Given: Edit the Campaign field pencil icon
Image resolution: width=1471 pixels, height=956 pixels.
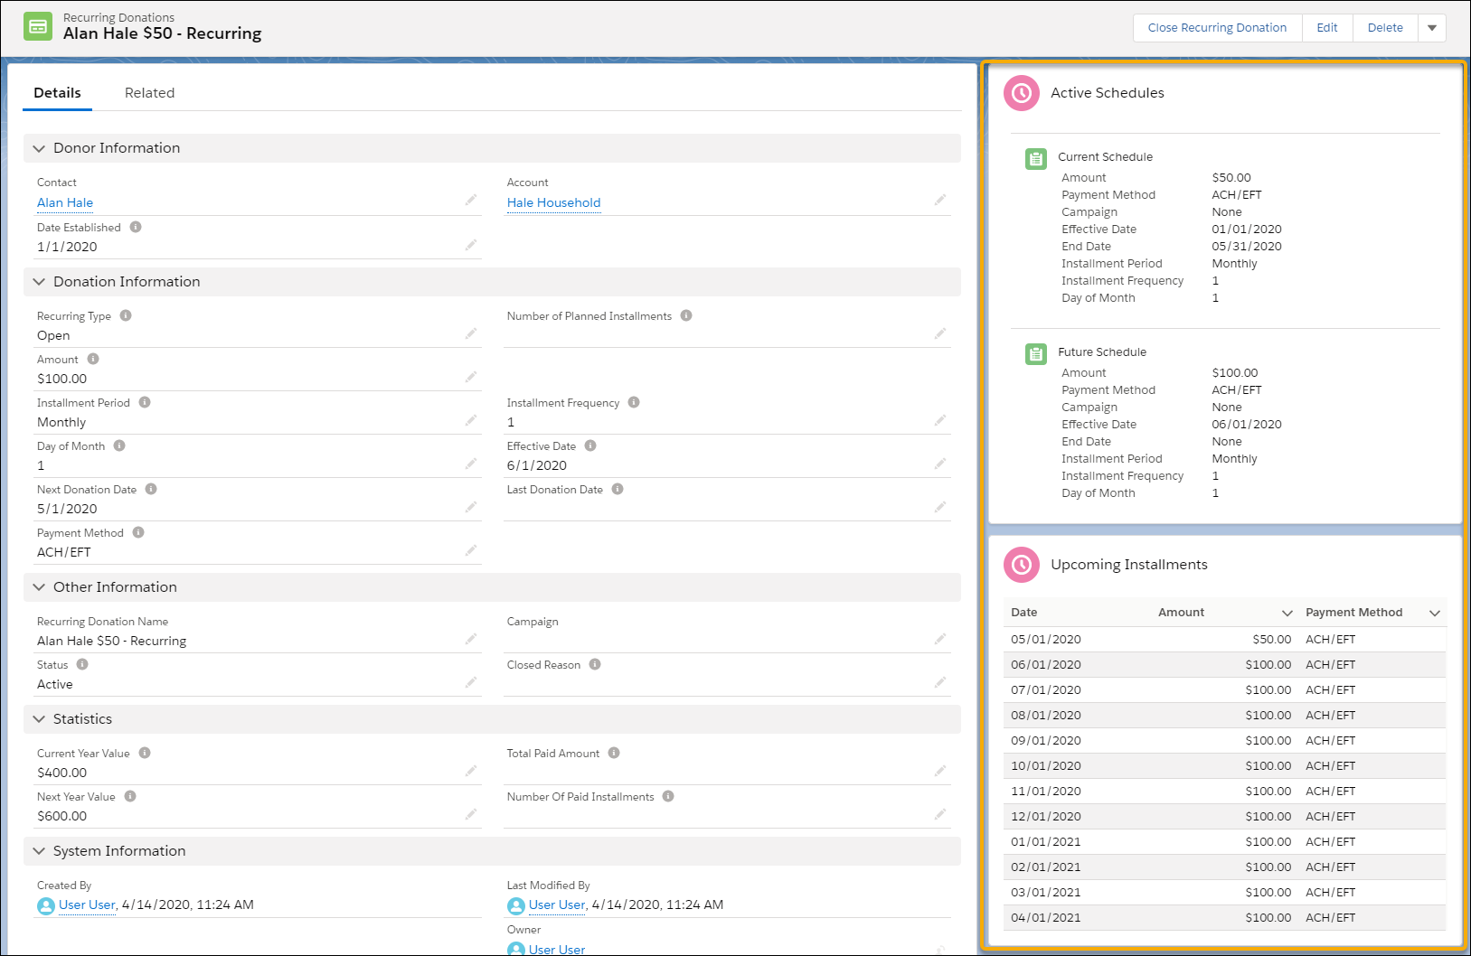Looking at the screenshot, I should 940,639.
